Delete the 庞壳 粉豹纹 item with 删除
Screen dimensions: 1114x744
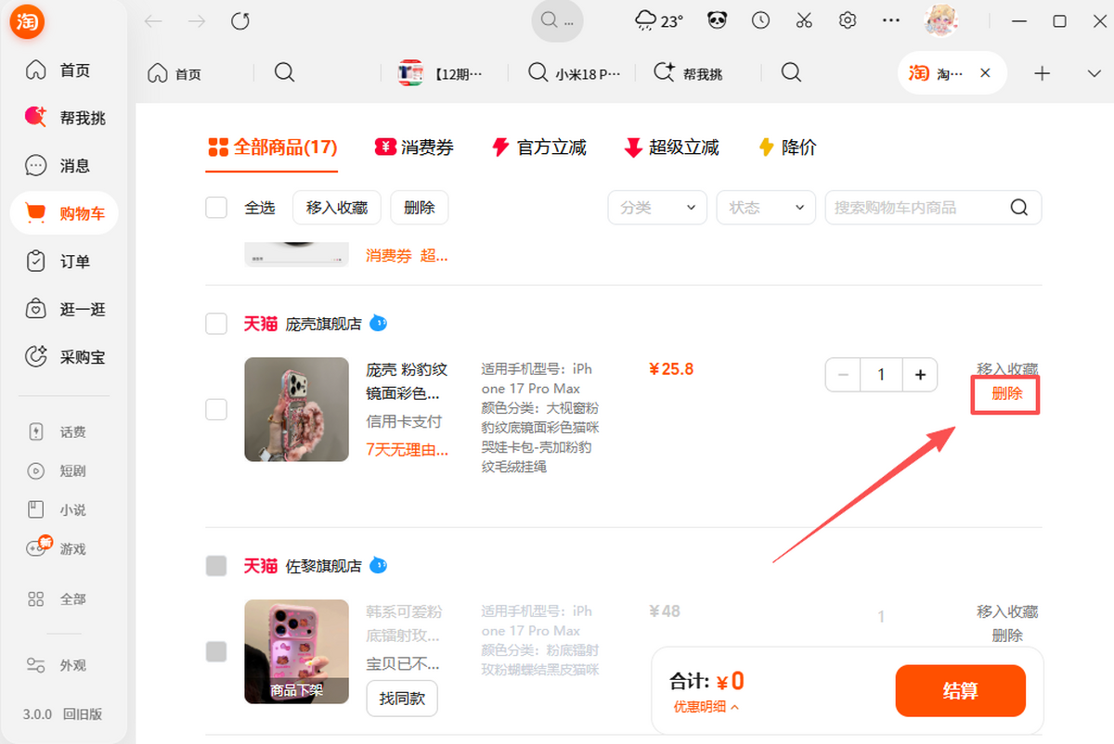click(x=1006, y=393)
